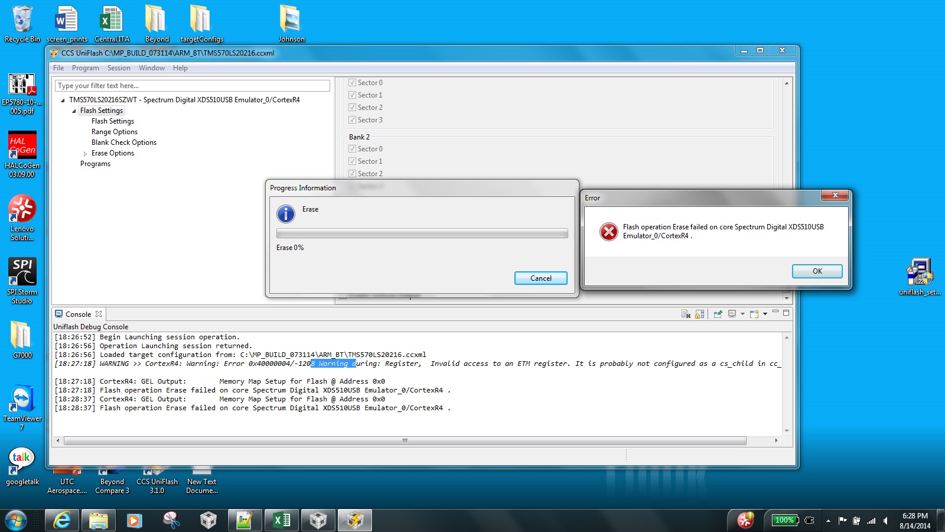Open SPI Storm Studio desktop shortcut
The height and width of the screenshot is (532, 945).
pyautogui.click(x=22, y=281)
